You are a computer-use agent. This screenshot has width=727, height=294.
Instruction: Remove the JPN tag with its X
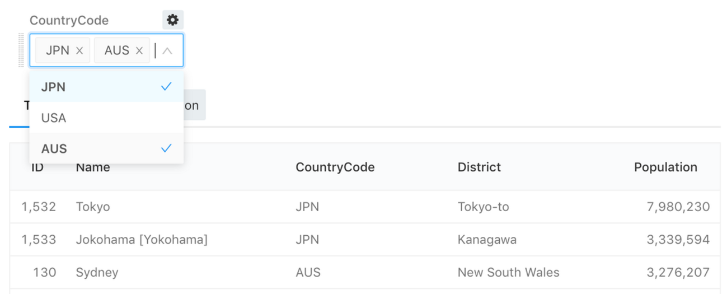pyautogui.click(x=79, y=50)
